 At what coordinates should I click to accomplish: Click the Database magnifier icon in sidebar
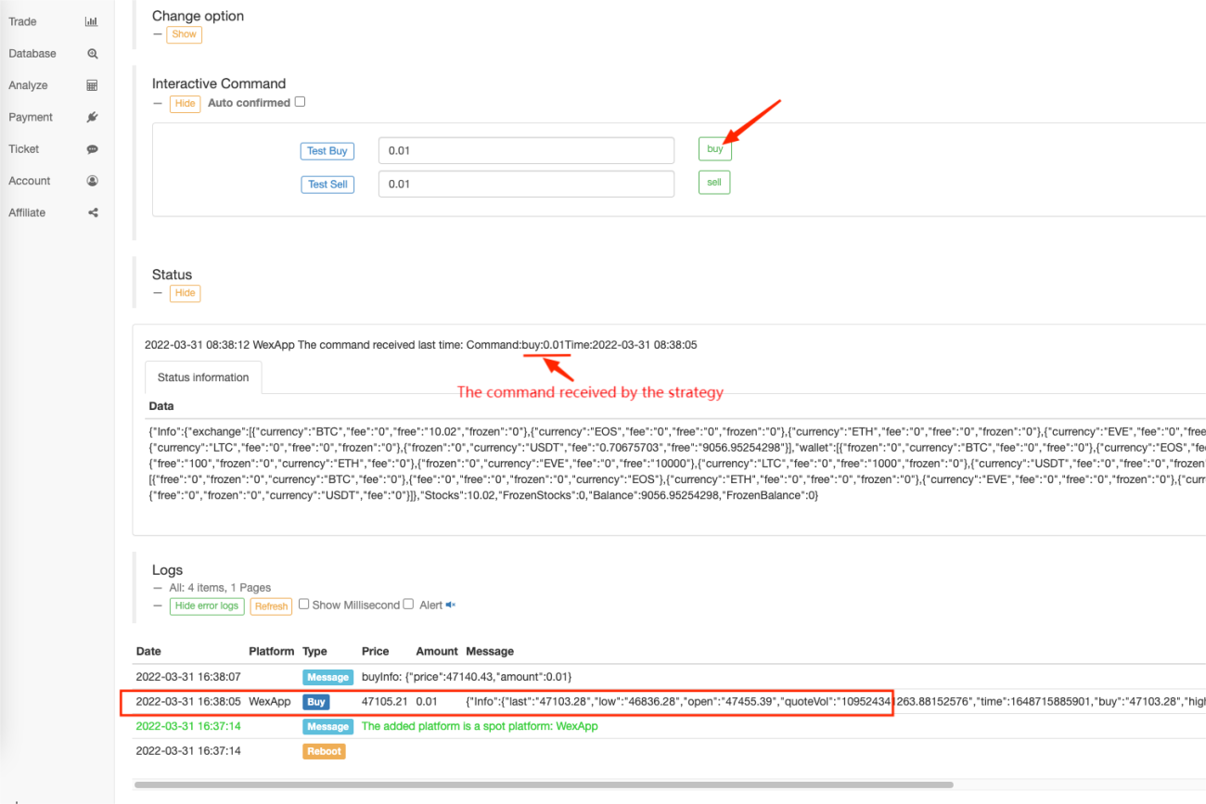coord(92,54)
